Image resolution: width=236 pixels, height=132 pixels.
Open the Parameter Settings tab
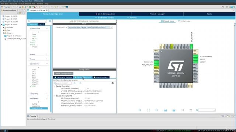pos(63,77)
